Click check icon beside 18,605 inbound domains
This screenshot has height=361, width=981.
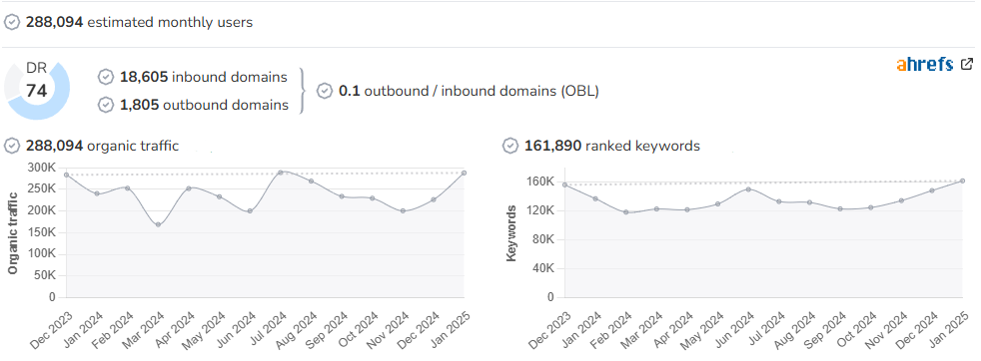(106, 77)
